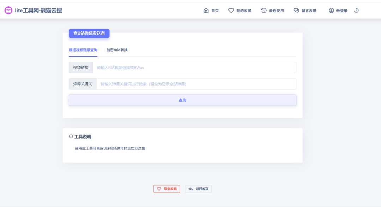The width and height of the screenshot is (381, 207).
Task: Click the 取消收藏 button
Action: [167, 189]
